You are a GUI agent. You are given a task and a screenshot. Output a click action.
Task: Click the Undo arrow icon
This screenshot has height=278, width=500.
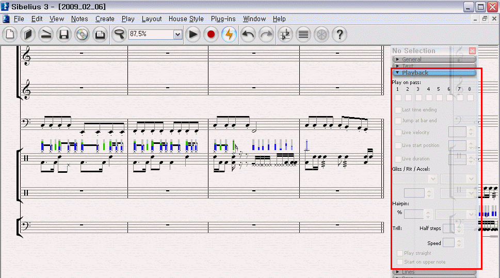pyautogui.click(x=248, y=35)
